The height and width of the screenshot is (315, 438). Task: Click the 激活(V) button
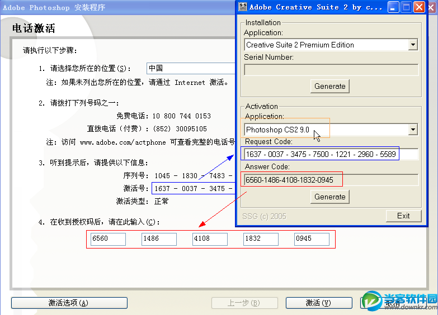(x=319, y=303)
